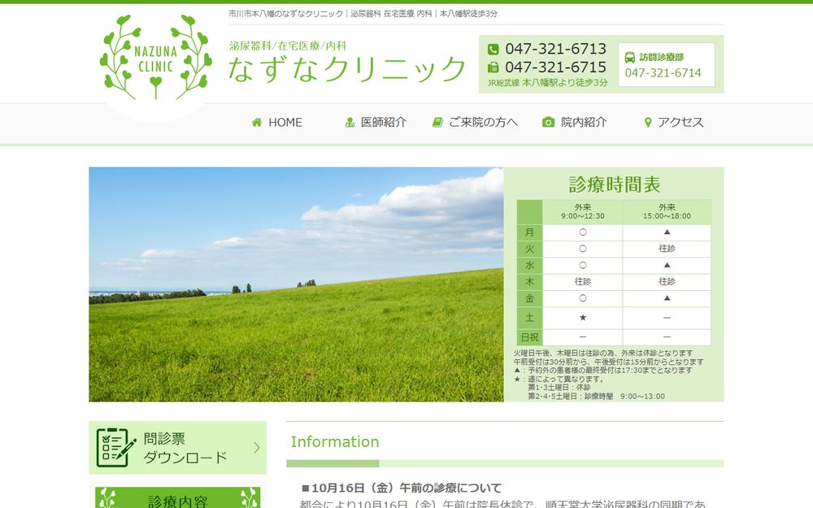Viewport: 813px width, 508px height.
Task: Click the 火 row label in timetable
Action: click(x=529, y=249)
